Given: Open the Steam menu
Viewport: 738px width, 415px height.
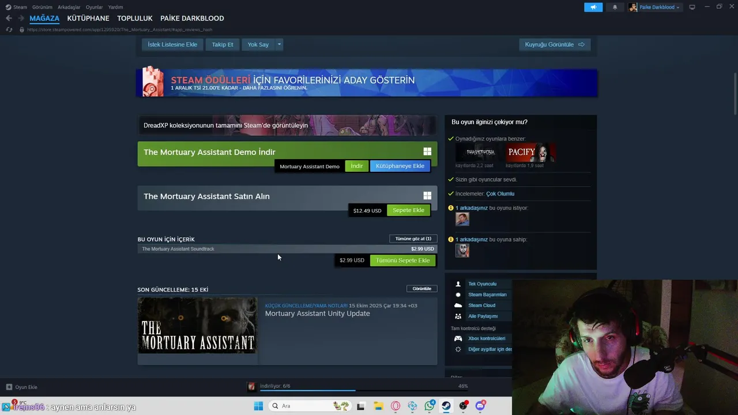Looking at the screenshot, I should pyautogui.click(x=20, y=7).
